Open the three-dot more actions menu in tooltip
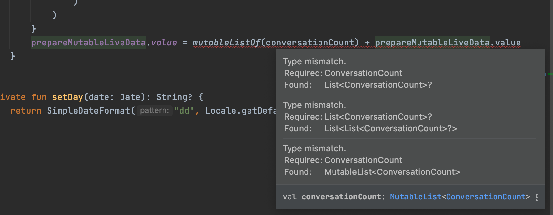This screenshot has height=215, width=553. [536, 197]
